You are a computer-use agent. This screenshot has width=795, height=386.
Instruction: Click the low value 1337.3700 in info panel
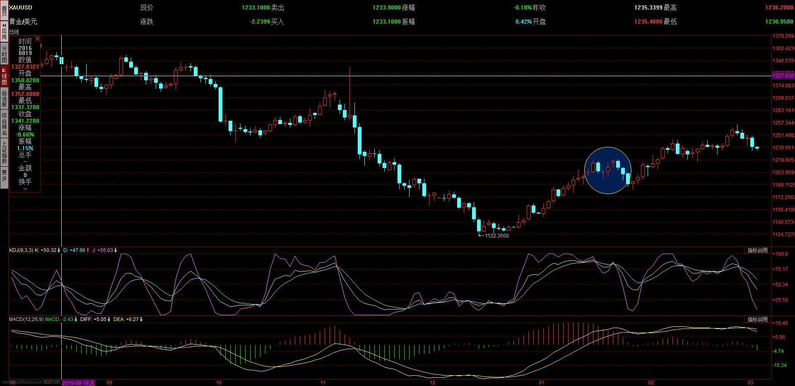[x=25, y=107]
